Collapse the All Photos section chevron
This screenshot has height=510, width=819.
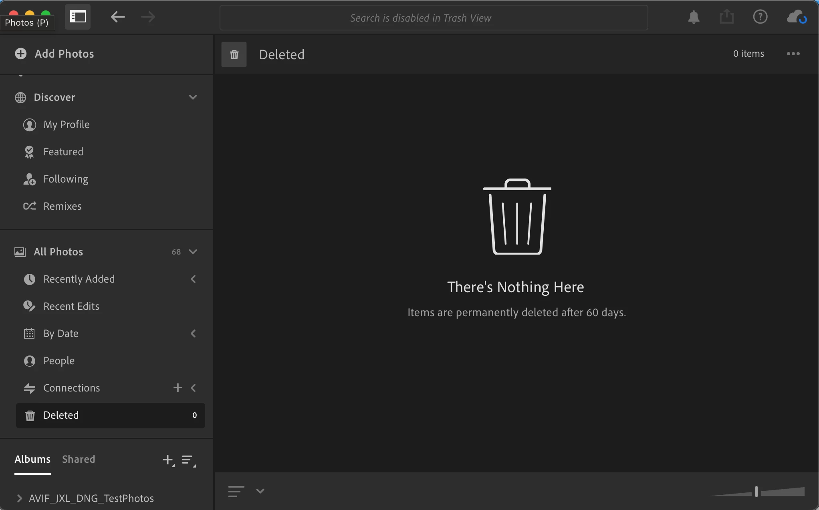[x=193, y=252]
